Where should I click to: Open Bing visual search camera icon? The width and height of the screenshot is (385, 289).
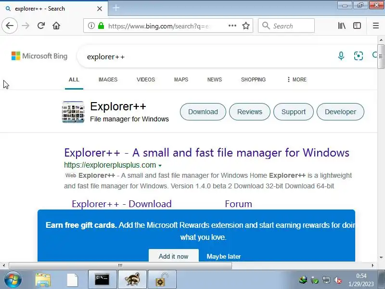point(359,56)
